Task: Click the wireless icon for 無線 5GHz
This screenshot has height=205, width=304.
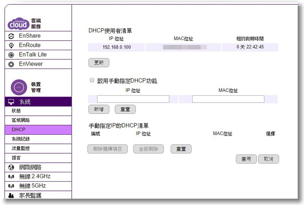Action: [x=11, y=186]
